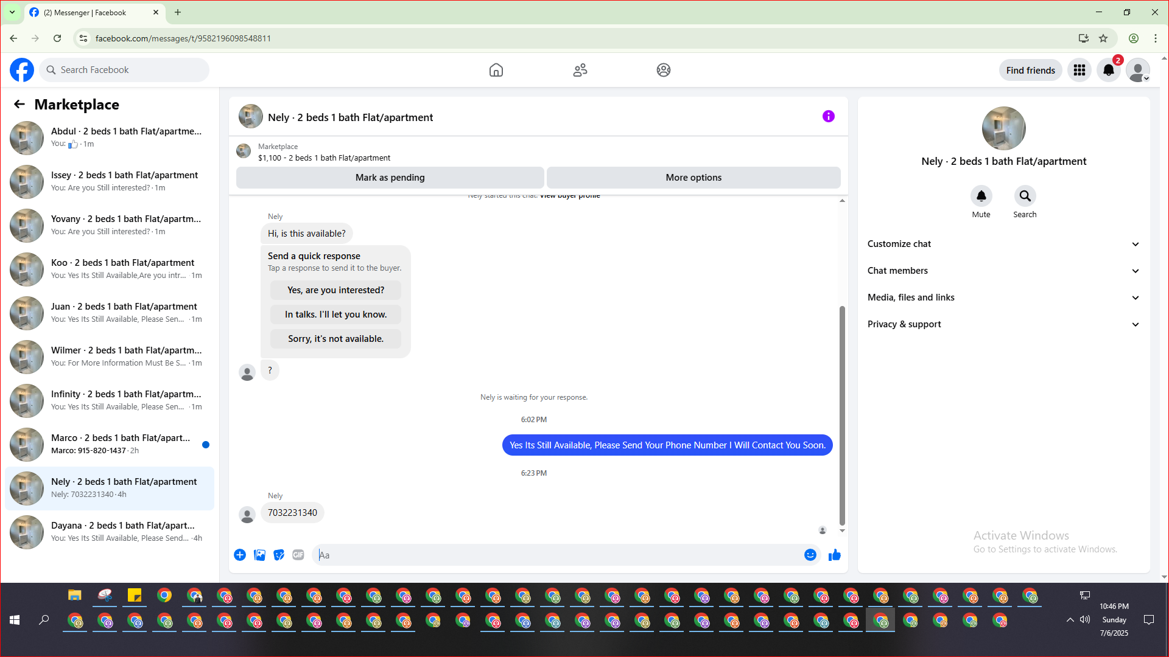Image resolution: width=1169 pixels, height=657 pixels.
Task: Open the plus more actions icon
Action: tap(240, 555)
